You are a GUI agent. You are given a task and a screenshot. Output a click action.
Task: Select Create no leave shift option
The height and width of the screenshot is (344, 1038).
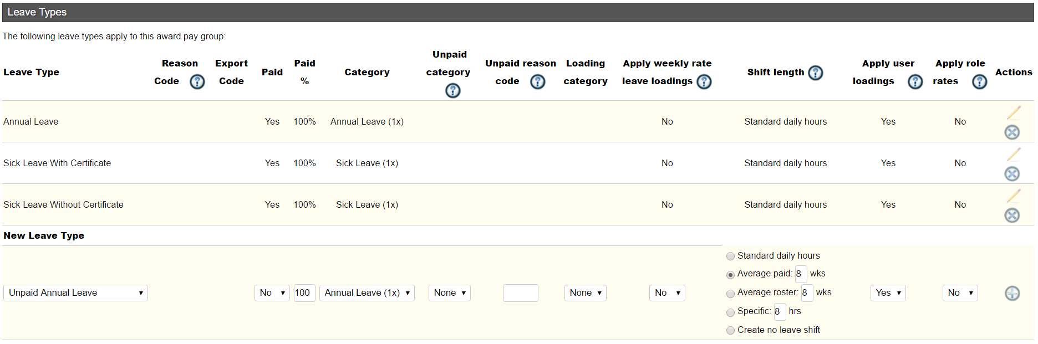[x=731, y=331]
